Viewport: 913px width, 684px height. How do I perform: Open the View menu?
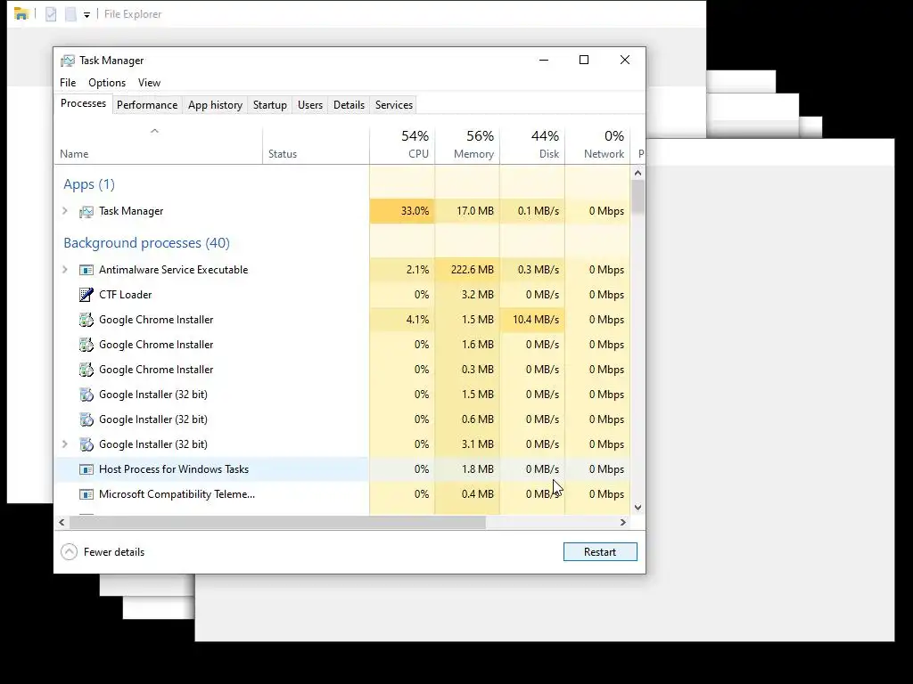click(x=149, y=83)
